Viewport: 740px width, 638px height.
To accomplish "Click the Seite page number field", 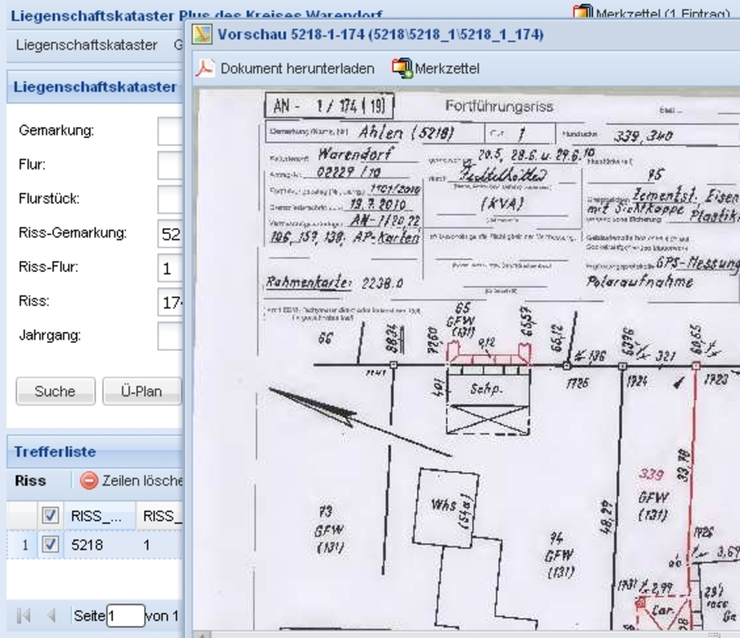I will [x=125, y=615].
